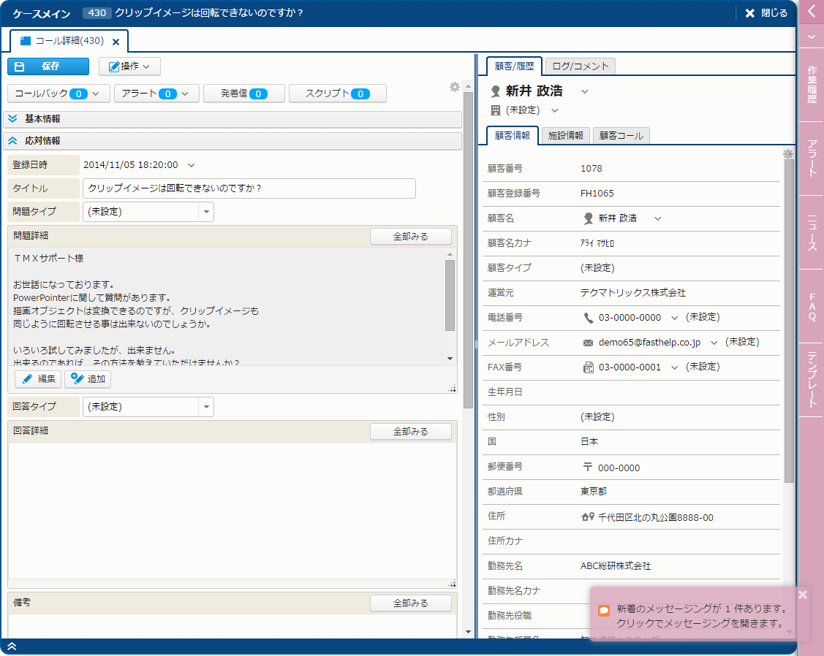Switch to the ログ/コメント tab

[x=581, y=66]
